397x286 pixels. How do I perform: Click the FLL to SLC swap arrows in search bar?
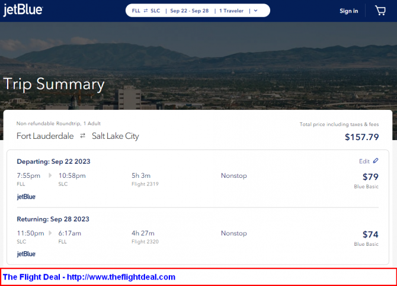(x=146, y=11)
